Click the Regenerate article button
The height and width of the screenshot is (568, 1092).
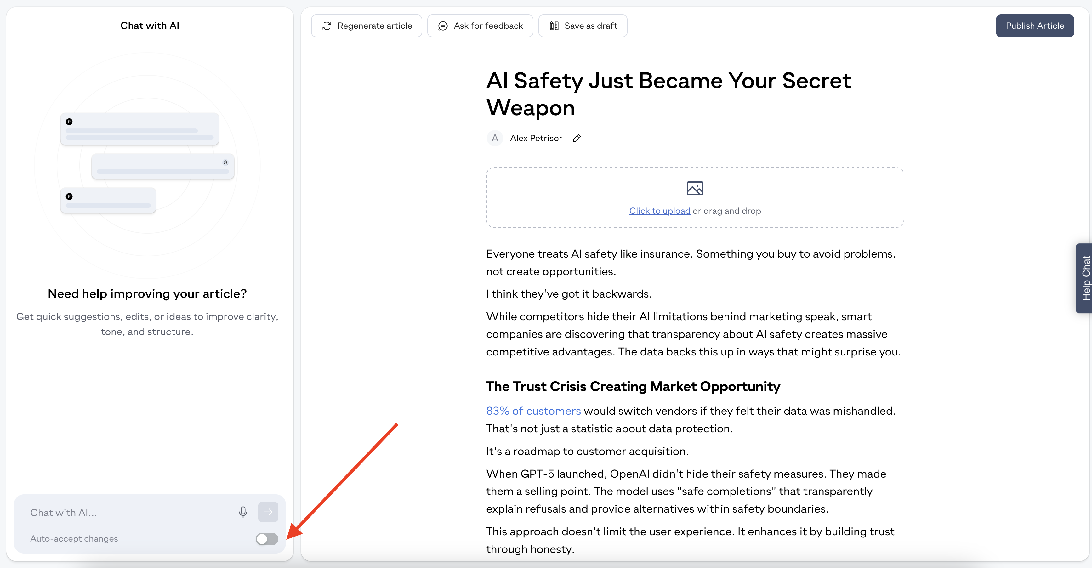click(366, 26)
